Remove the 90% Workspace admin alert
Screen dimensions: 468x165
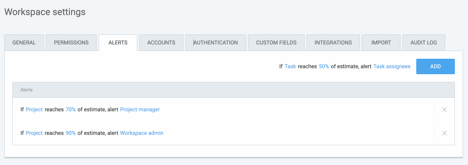[444, 133]
